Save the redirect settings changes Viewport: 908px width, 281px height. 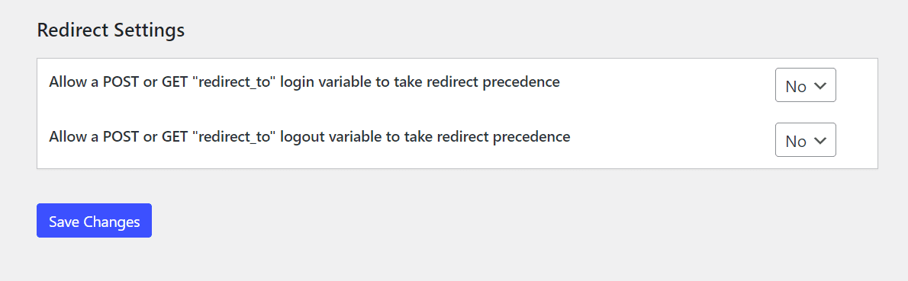click(x=94, y=220)
